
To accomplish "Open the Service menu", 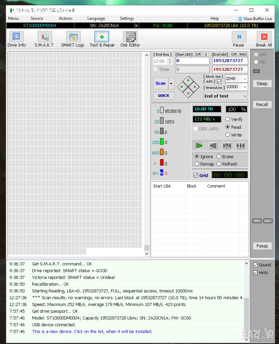I will [x=37, y=18].
